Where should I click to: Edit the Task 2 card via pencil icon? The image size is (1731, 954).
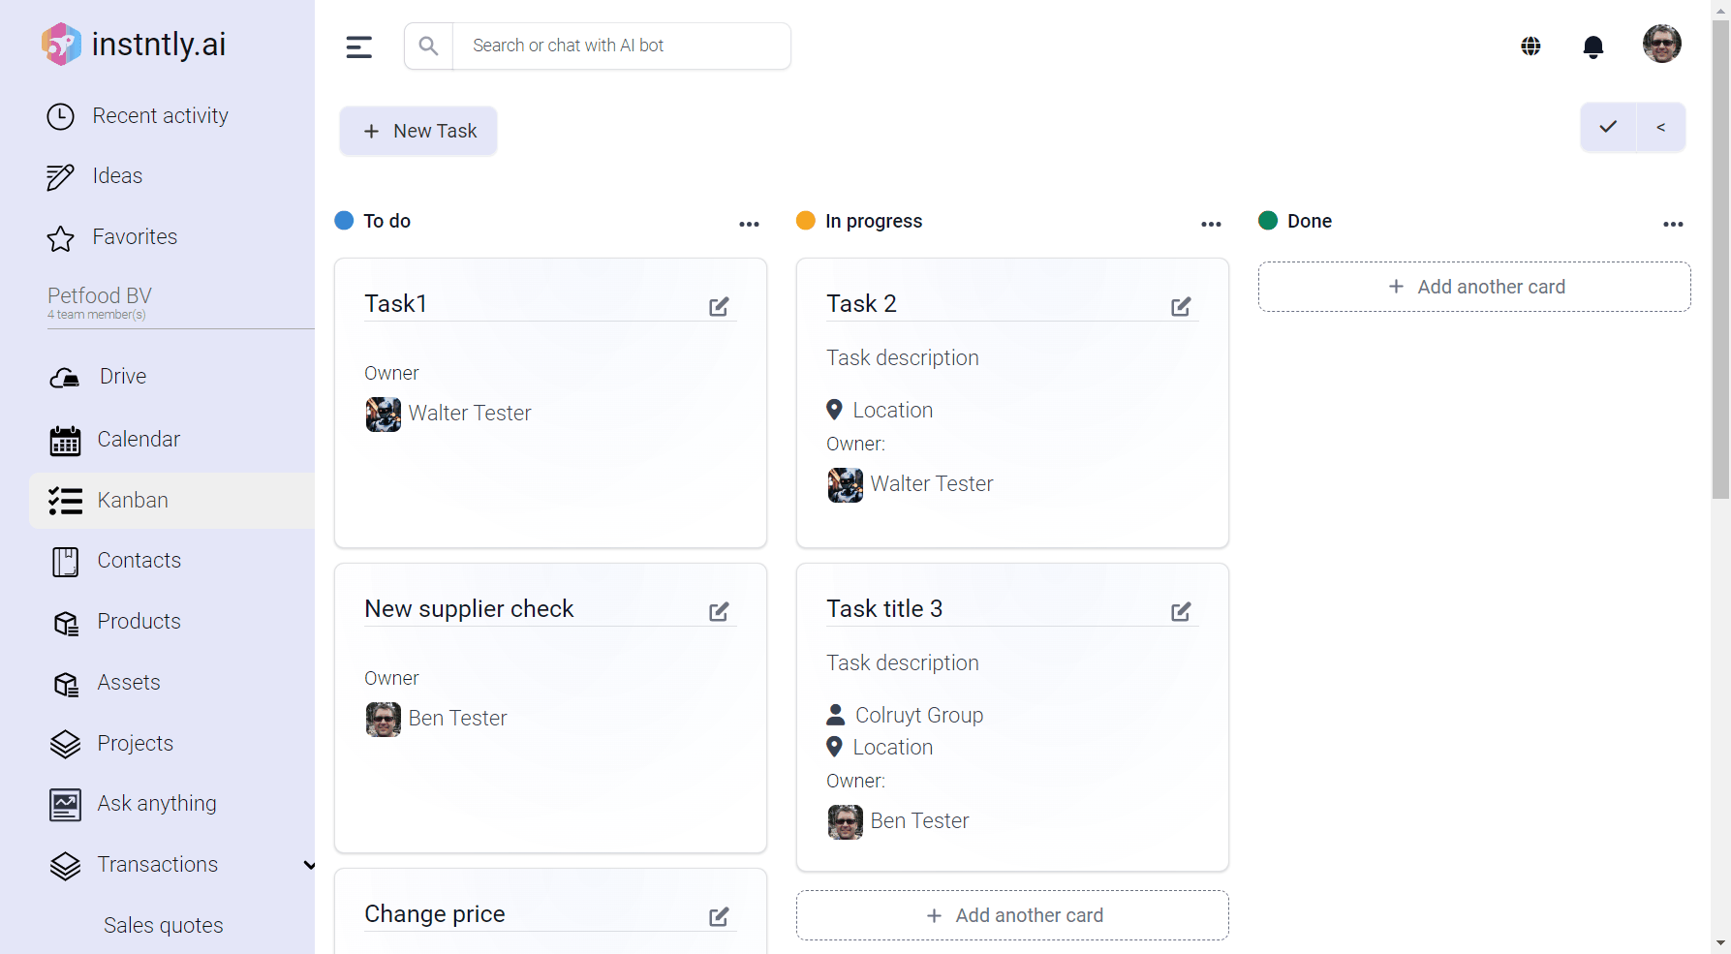point(1181,306)
